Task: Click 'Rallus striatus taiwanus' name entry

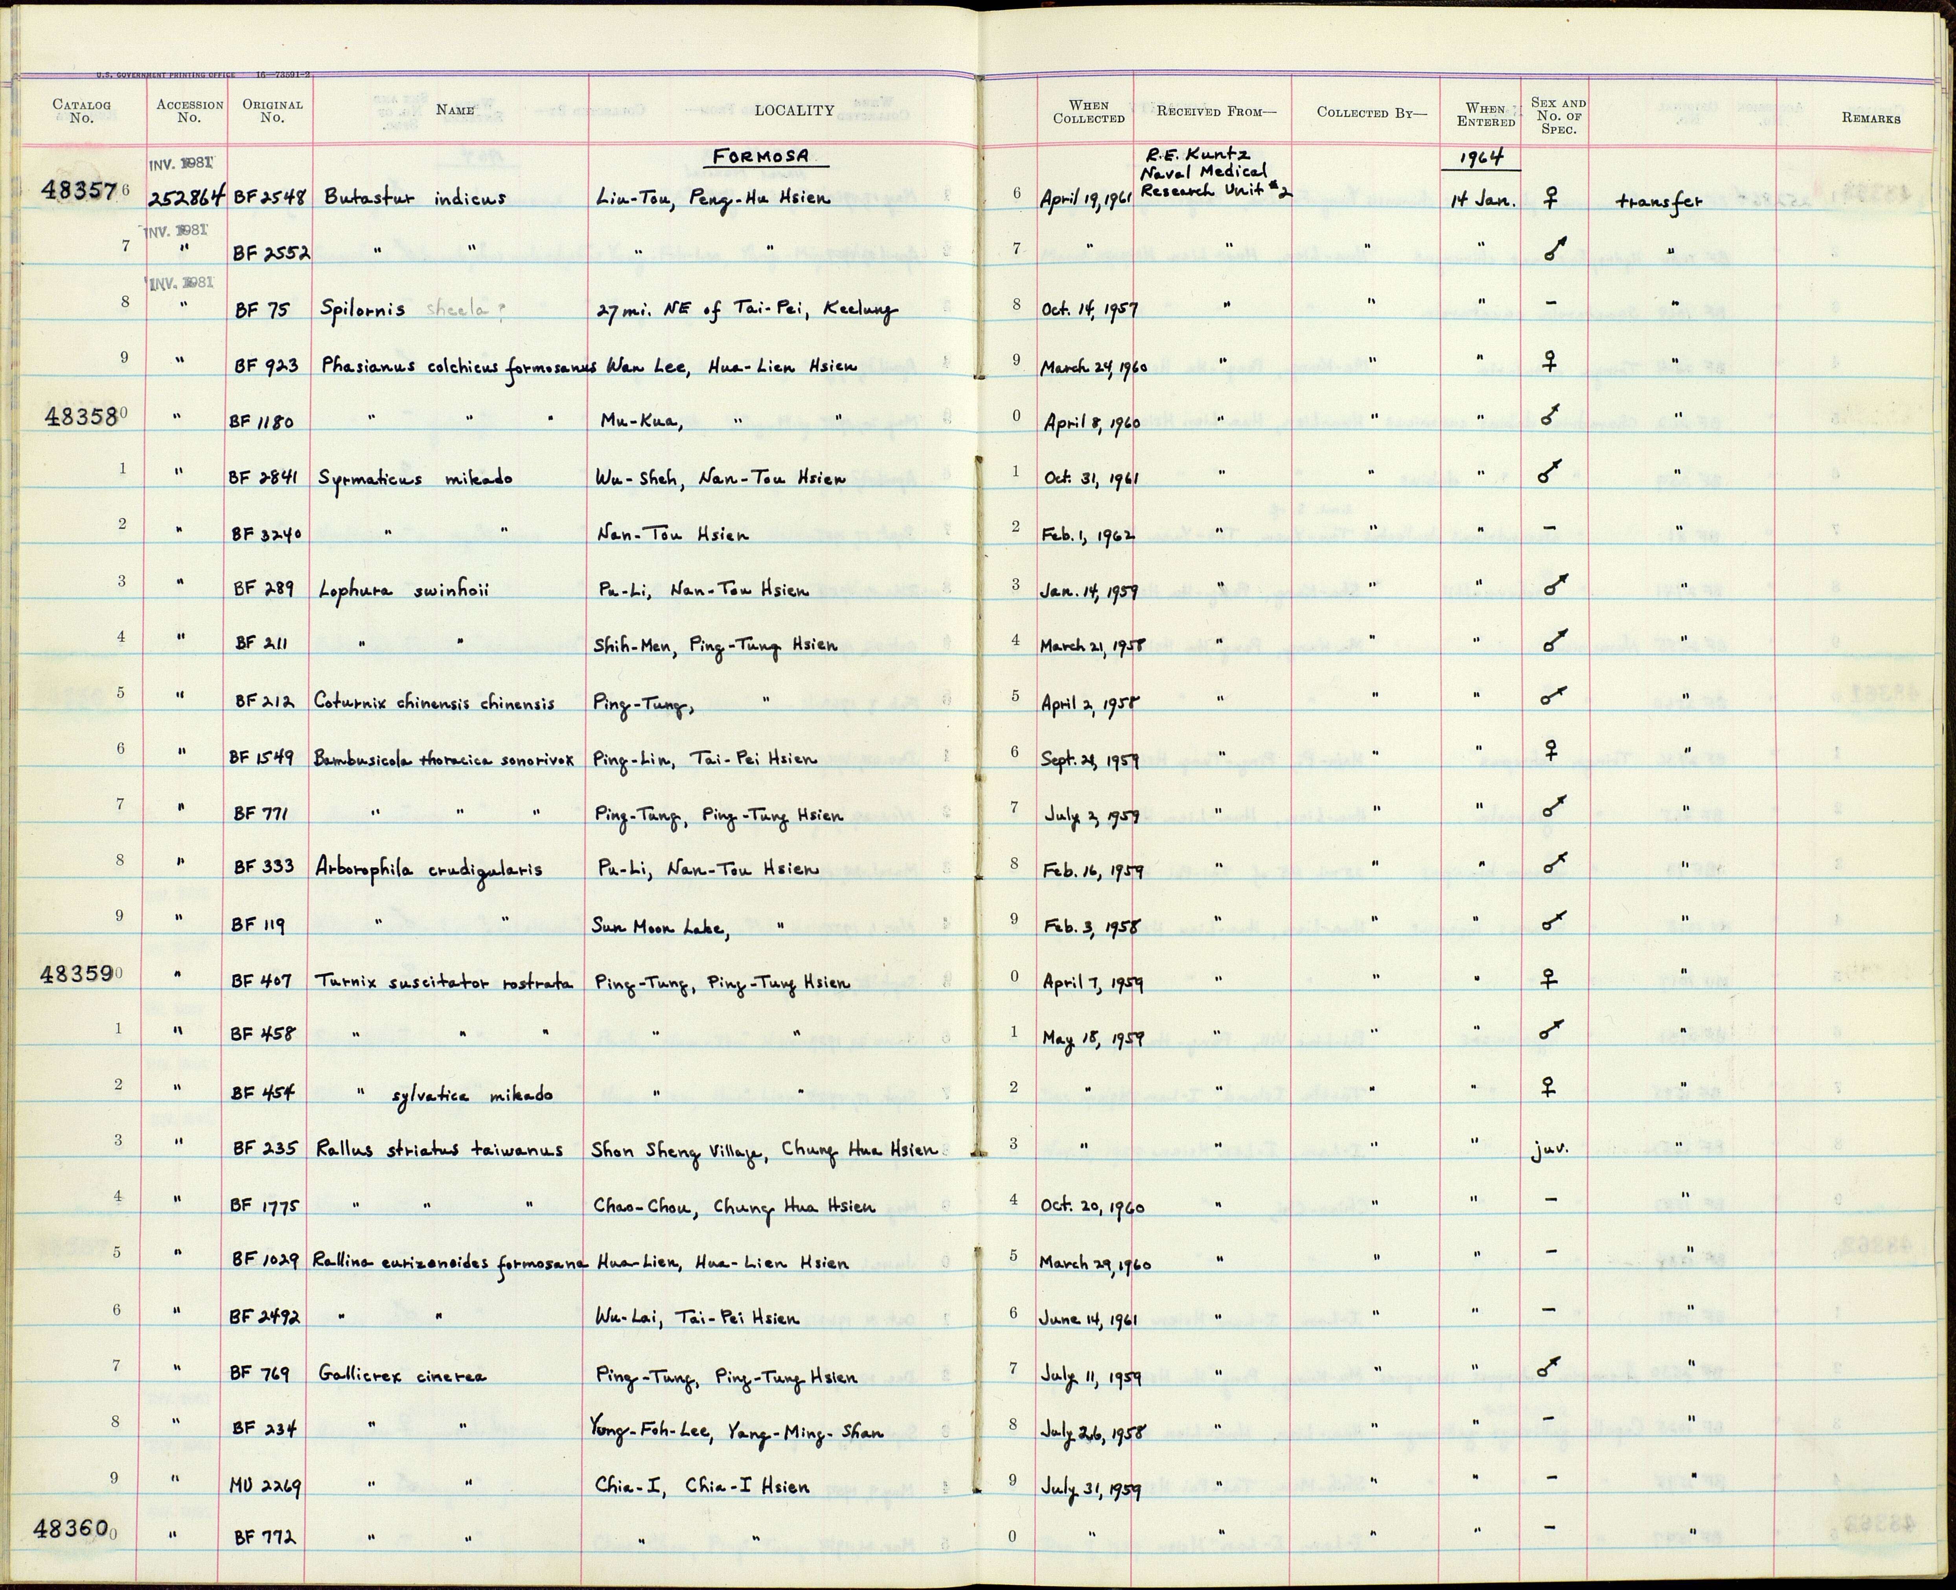Action: pyautogui.click(x=439, y=1148)
